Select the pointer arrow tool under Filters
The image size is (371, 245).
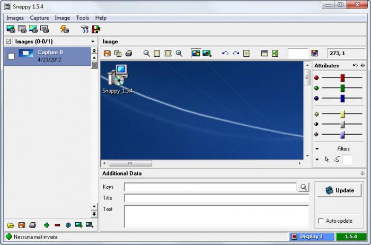click(327, 159)
